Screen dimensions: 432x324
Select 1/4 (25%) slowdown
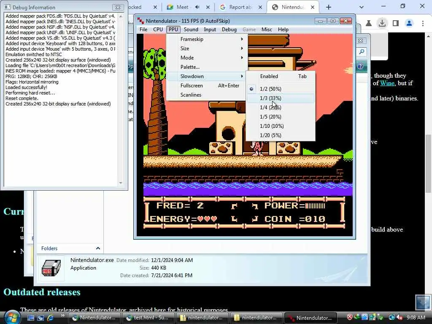tap(281, 108)
